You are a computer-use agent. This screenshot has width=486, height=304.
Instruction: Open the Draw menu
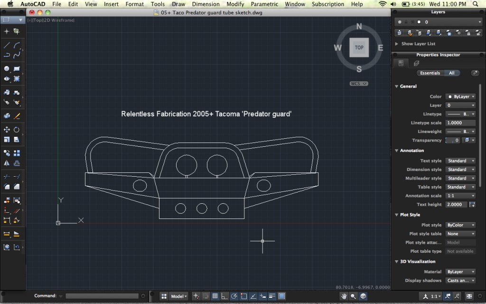(x=178, y=4)
